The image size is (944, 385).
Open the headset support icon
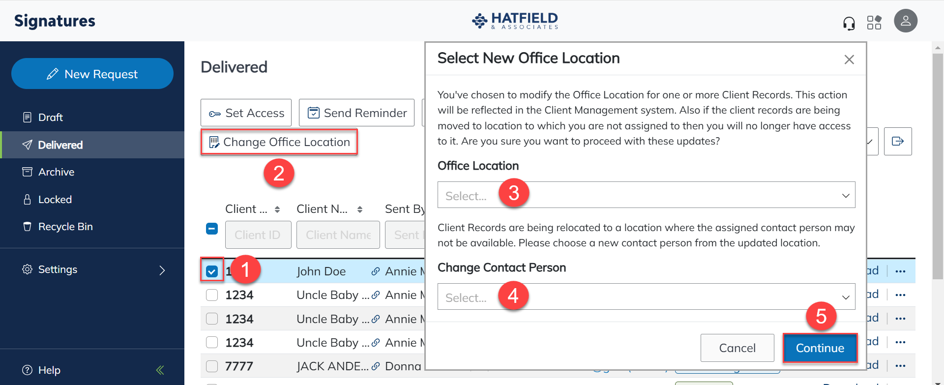coord(849,23)
